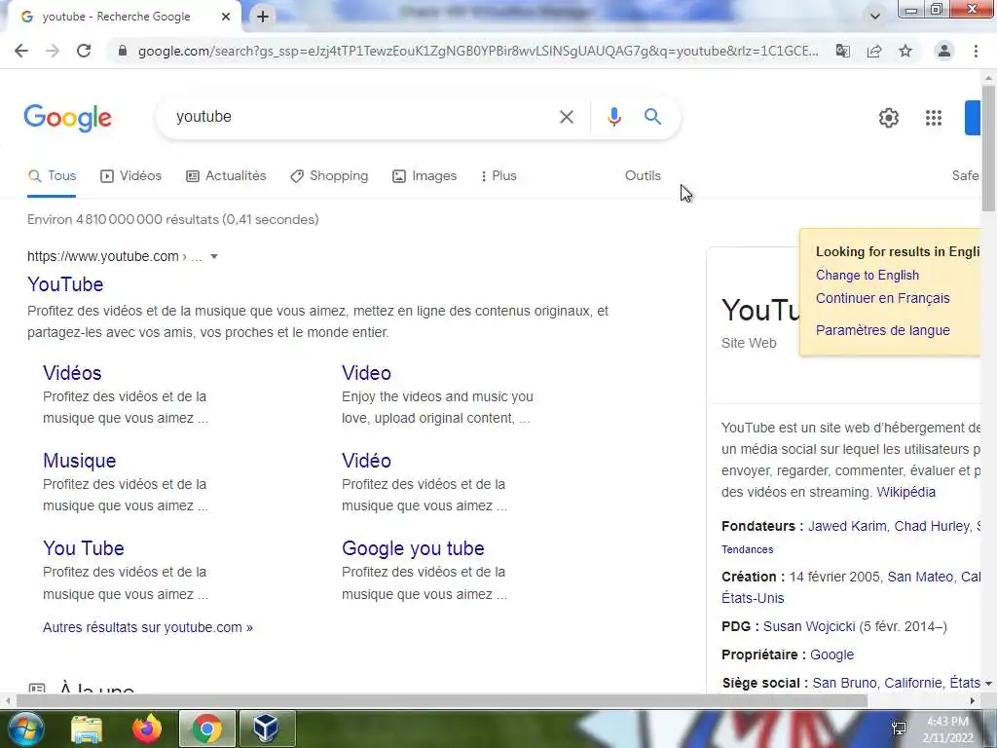997x748 pixels.
Task: Switch to Images tab
Action: coord(425,175)
